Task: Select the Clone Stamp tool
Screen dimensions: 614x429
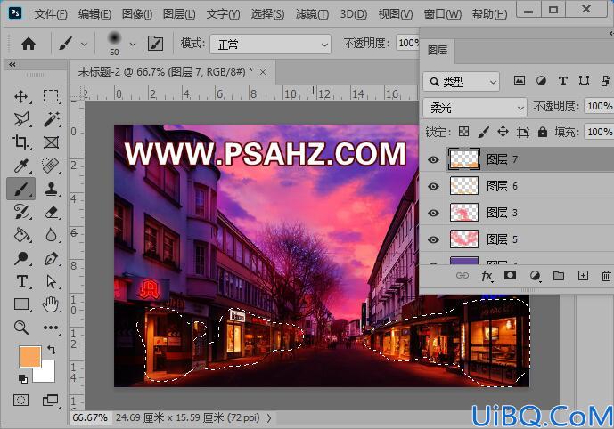Action: (52, 189)
